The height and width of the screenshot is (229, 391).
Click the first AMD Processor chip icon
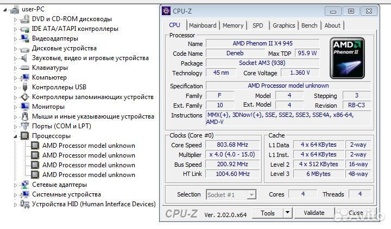(35, 146)
